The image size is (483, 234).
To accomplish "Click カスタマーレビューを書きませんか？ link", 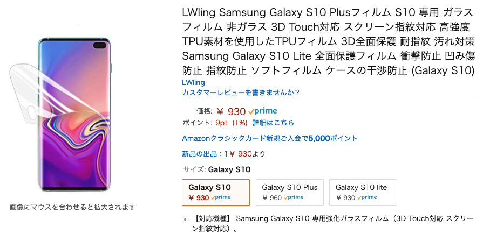I will point(241,93).
